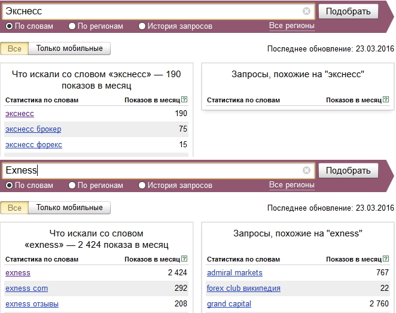Image resolution: width=396 pixels, height=313 pixels.
Task: Open help icon in 'Запросы, похожие на "exness"' table
Action: click(386, 259)
